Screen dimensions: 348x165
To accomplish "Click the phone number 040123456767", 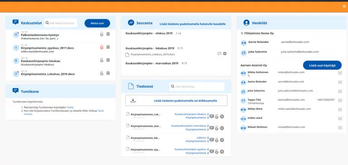I will coord(326,100).
